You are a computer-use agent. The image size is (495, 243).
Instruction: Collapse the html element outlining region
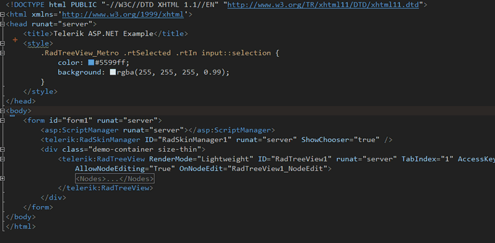[x=2, y=14]
